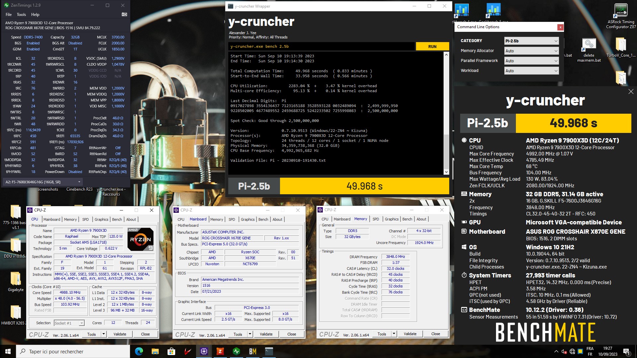This screenshot has height=358, width=637.
Task: Open the ZenTimings DIMM module selector dropdown
Action: [x=42, y=182]
